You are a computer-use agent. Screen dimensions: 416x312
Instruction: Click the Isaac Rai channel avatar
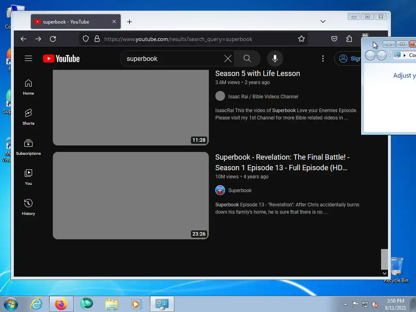[220, 96]
